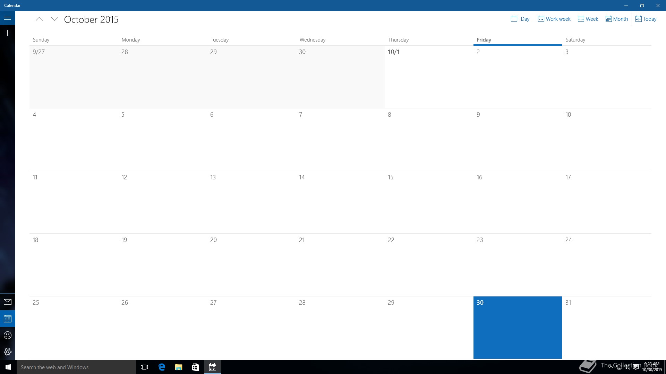Image resolution: width=666 pixels, height=374 pixels.
Task: Select October 25 cell
Action: 74,328
